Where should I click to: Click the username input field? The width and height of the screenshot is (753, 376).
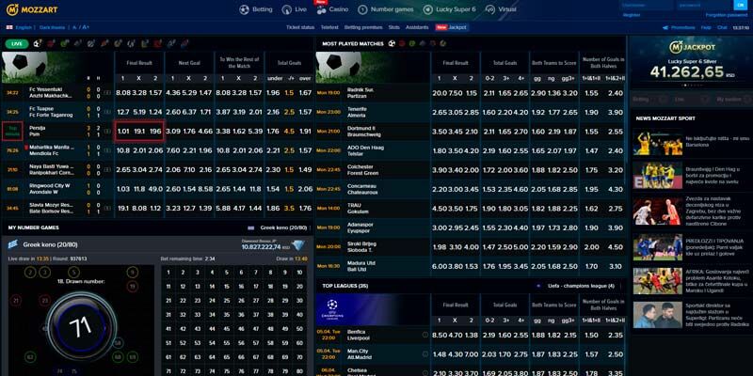(x=647, y=5)
